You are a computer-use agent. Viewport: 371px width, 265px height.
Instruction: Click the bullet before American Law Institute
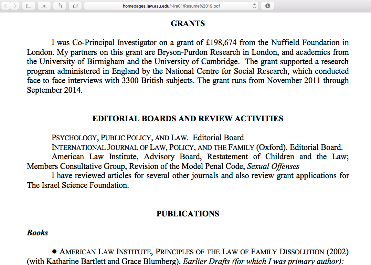[54, 252]
